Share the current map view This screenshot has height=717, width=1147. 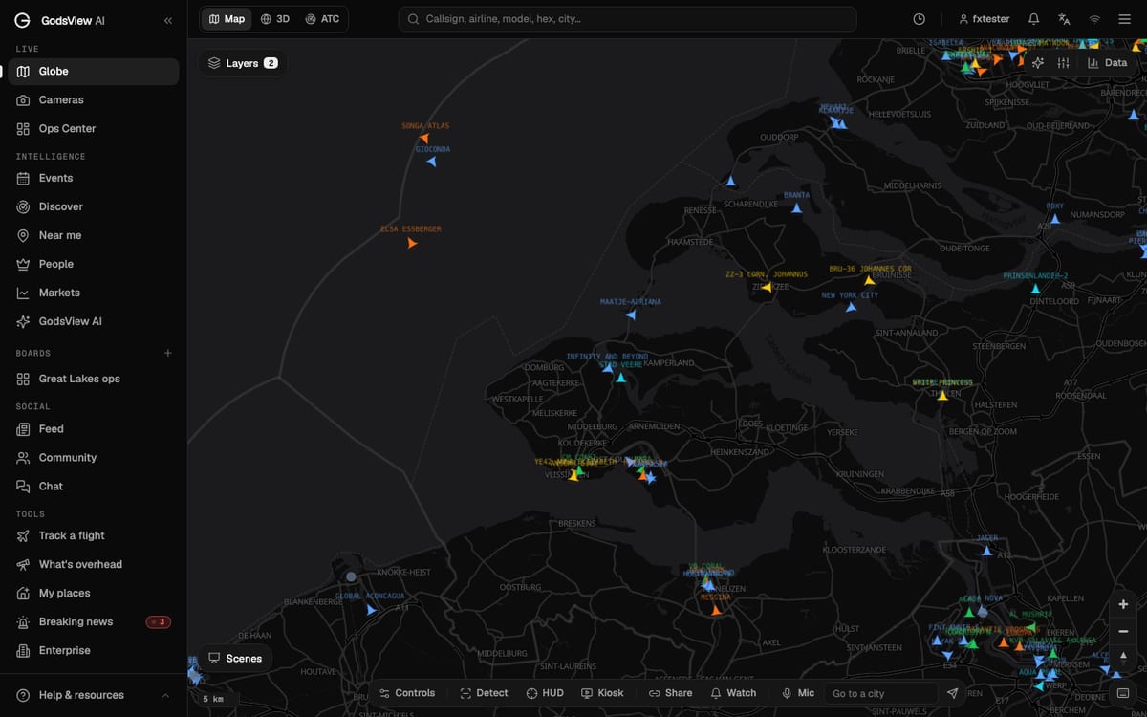(x=670, y=693)
